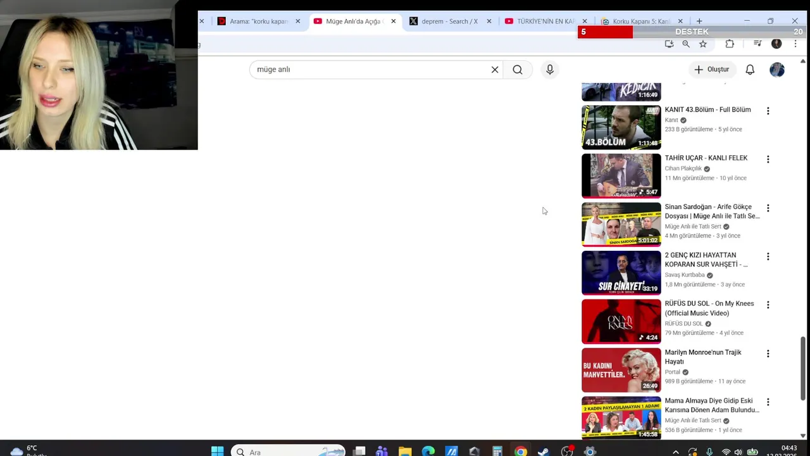Visit Portal channel
Image resolution: width=810 pixels, height=456 pixels.
[673, 372]
